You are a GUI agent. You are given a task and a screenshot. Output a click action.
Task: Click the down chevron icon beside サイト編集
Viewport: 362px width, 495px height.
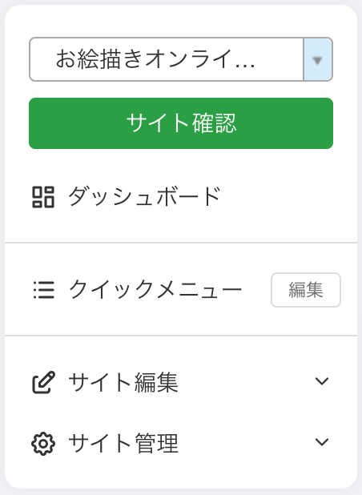pyautogui.click(x=322, y=381)
